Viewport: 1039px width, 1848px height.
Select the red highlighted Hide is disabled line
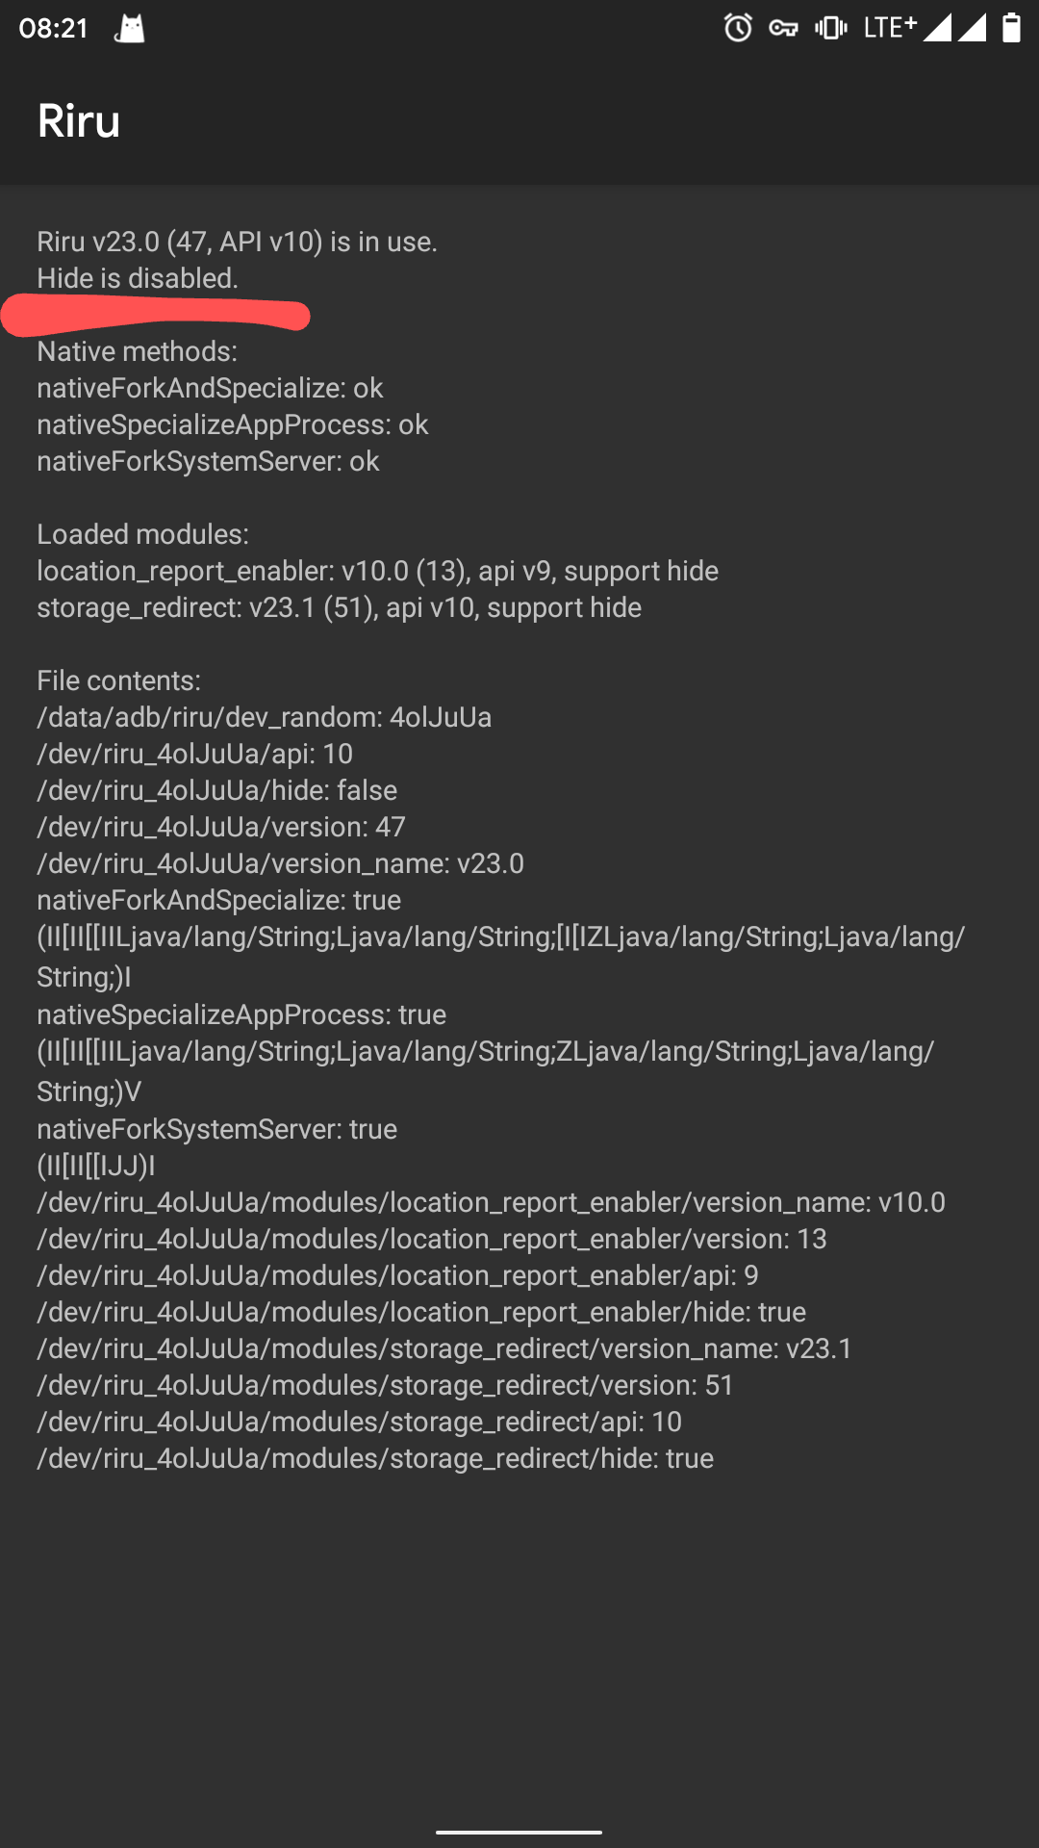(x=135, y=279)
